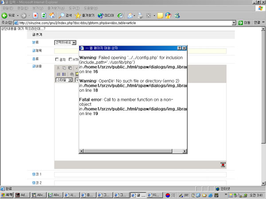Click the Print toolbar icon
The image size is (266, 199).
pyautogui.click(x=141, y=15)
